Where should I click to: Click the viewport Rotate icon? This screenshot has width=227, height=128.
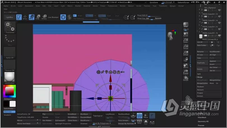[x=186, y=78]
